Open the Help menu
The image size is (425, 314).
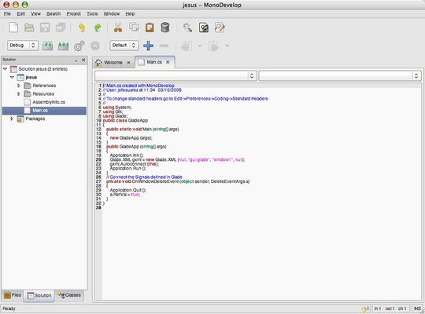[130, 13]
